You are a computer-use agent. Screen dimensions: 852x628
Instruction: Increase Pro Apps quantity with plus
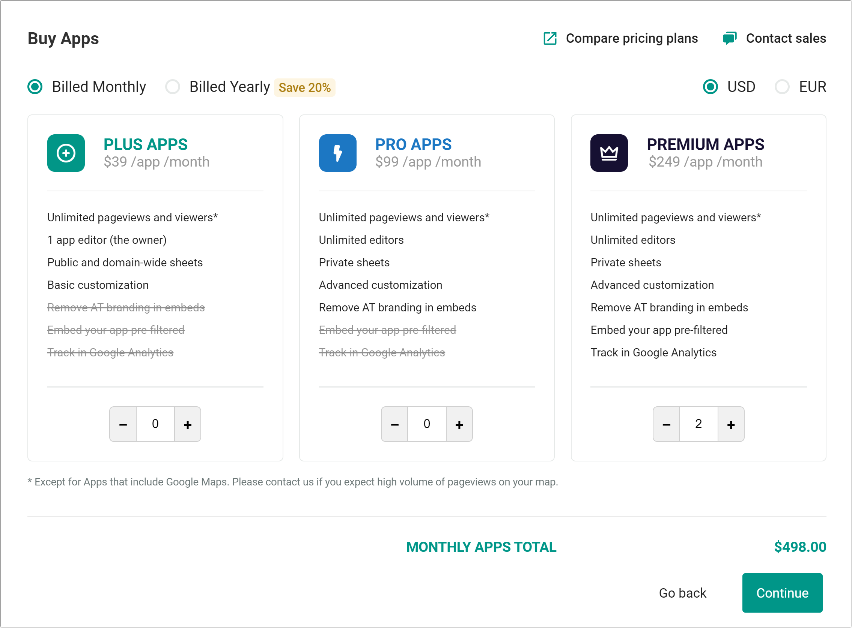click(459, 424)
